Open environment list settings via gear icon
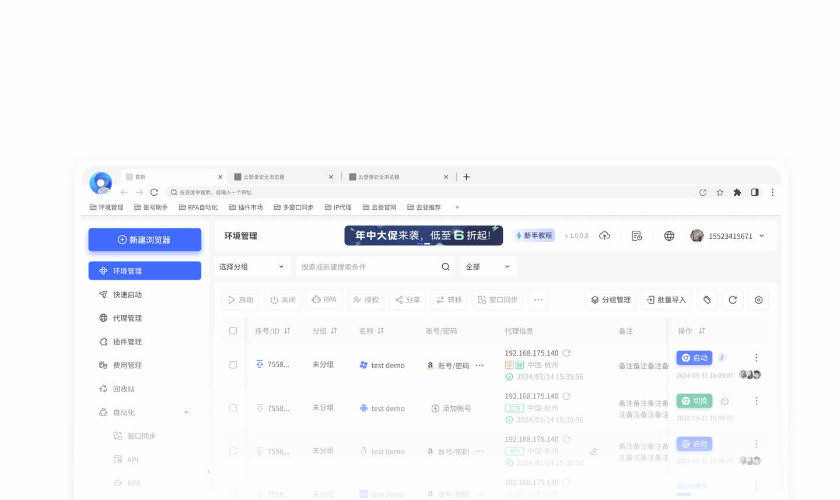 pos(758,300)
